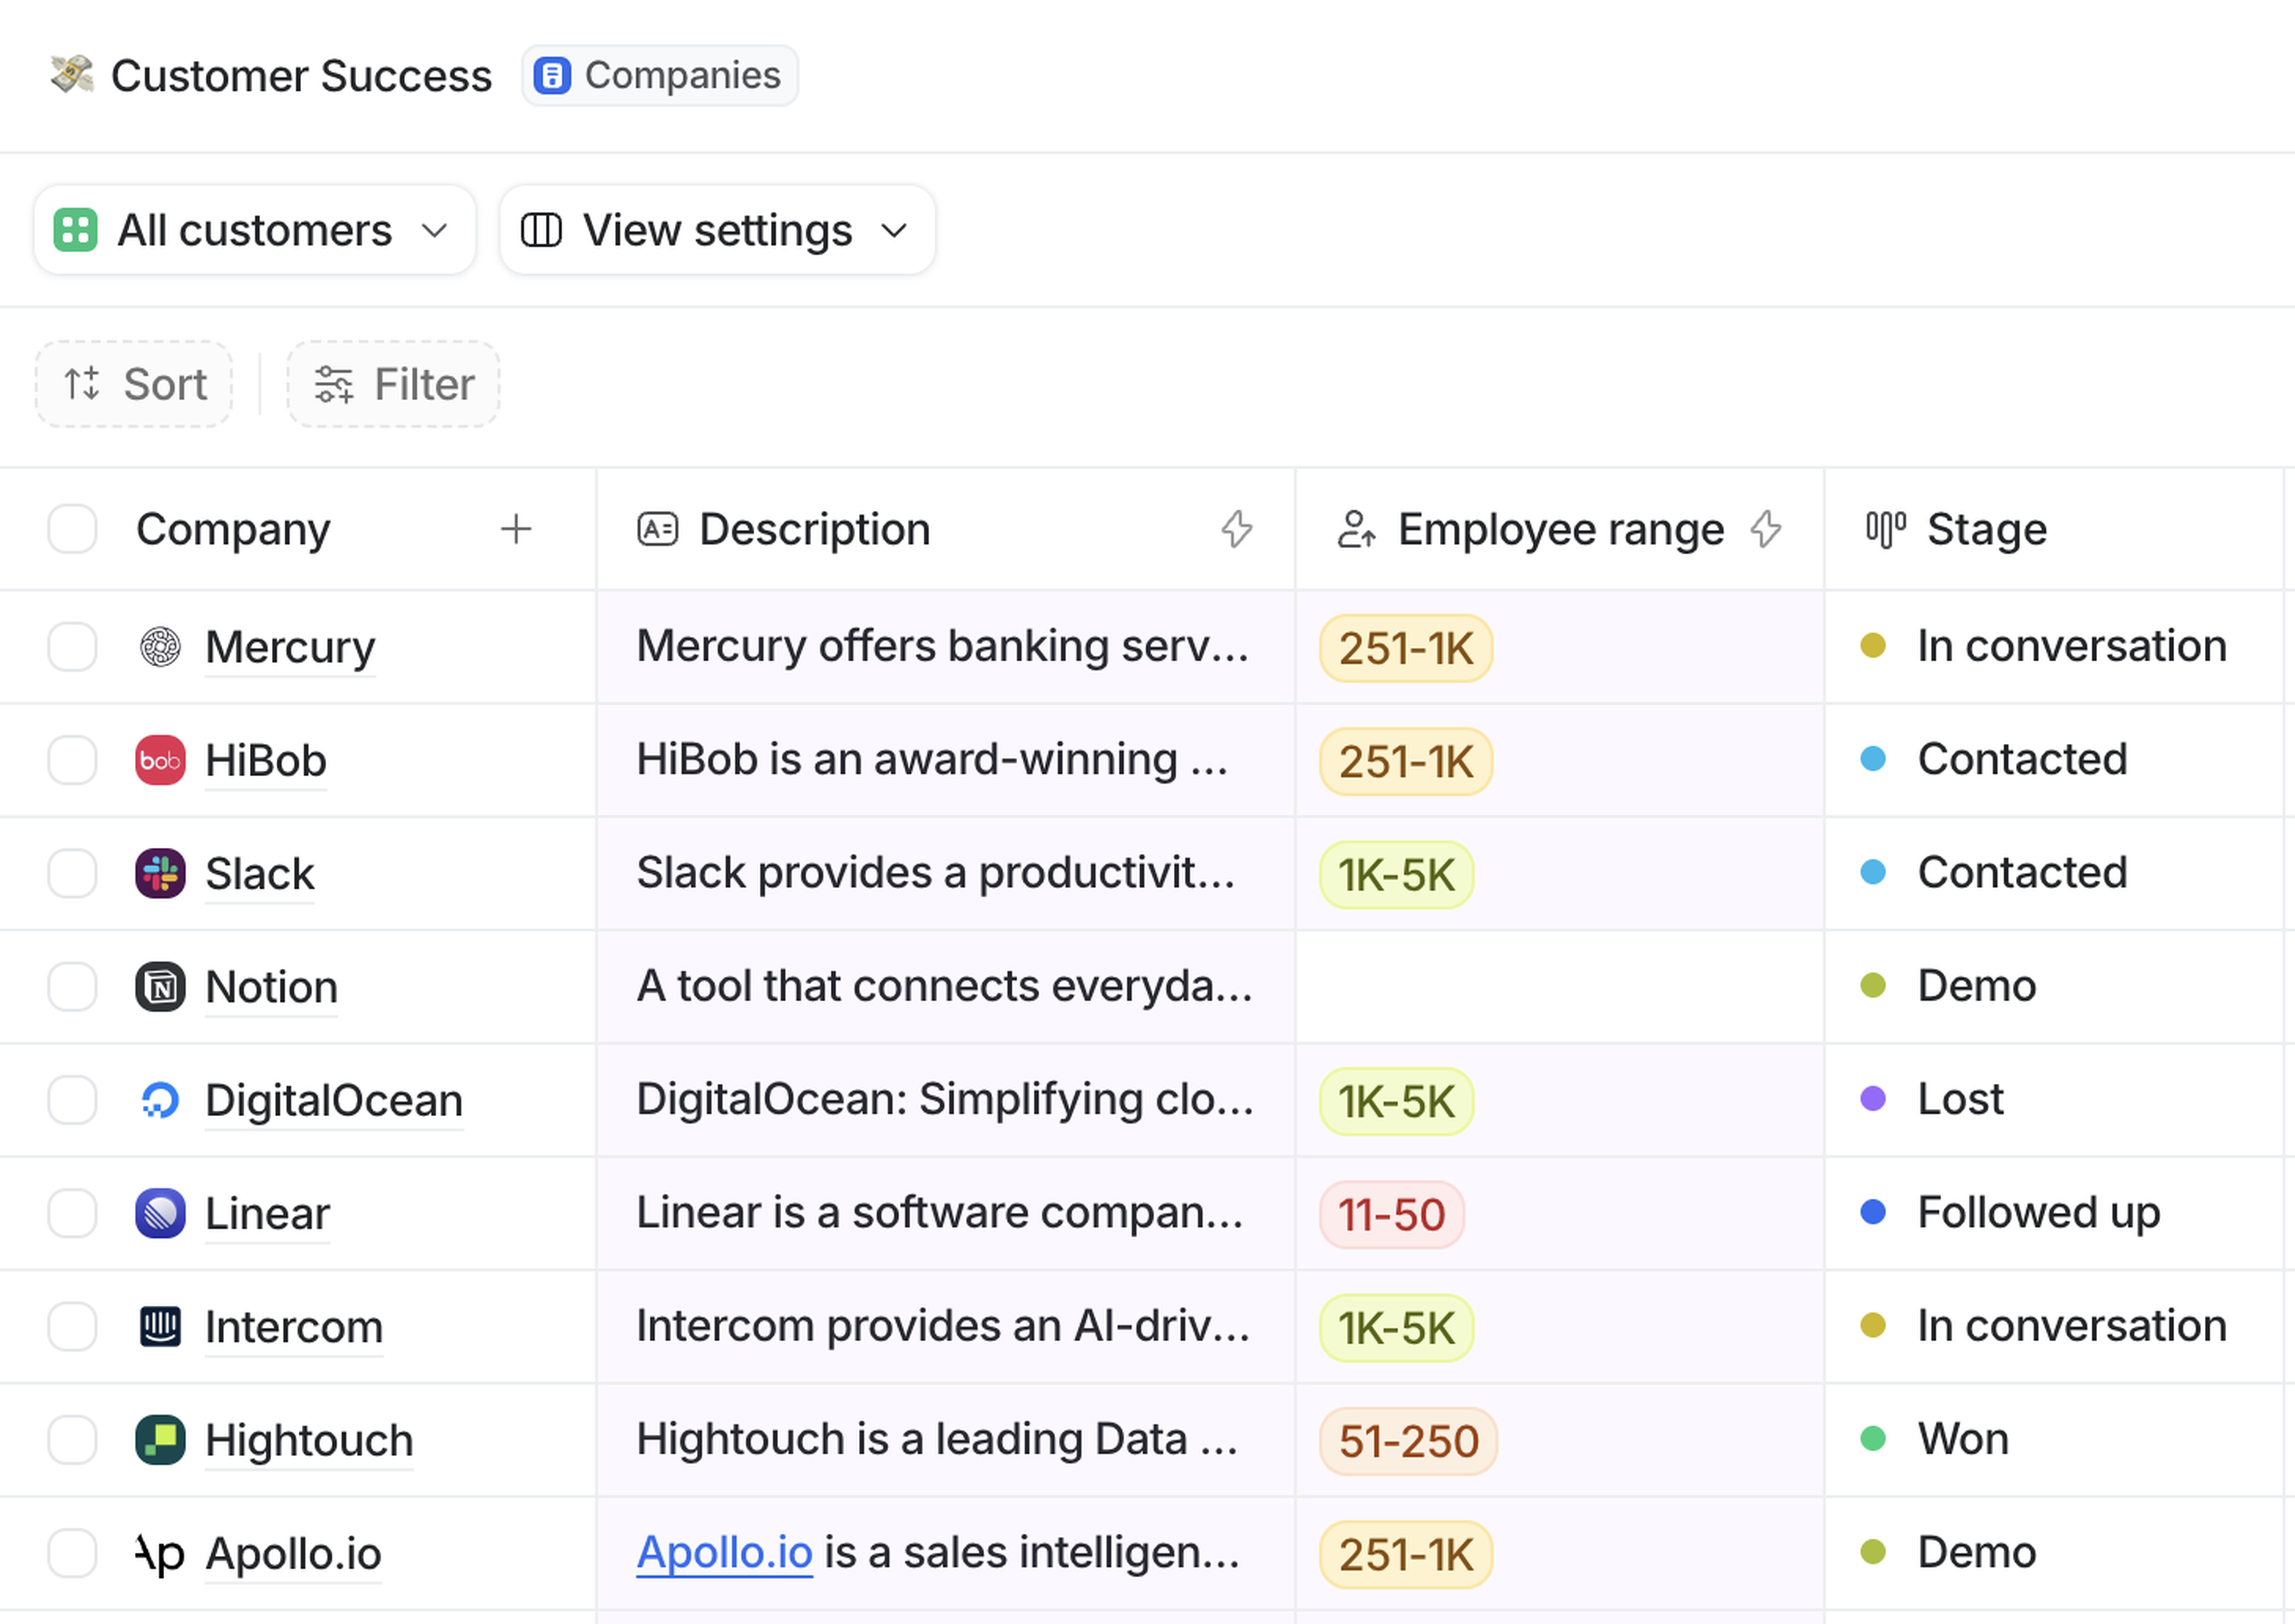2295x1624 pixels.
Task: Click the plus icon beside Company header
Action: click(515, 529)
